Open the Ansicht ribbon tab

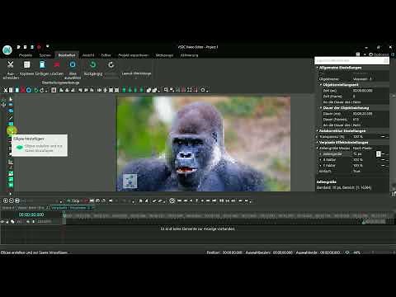88,55
